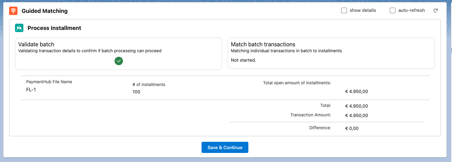This screenshot has height=162, width=452.
Task: Click the Guided Matching title
Action: (45, 11)
